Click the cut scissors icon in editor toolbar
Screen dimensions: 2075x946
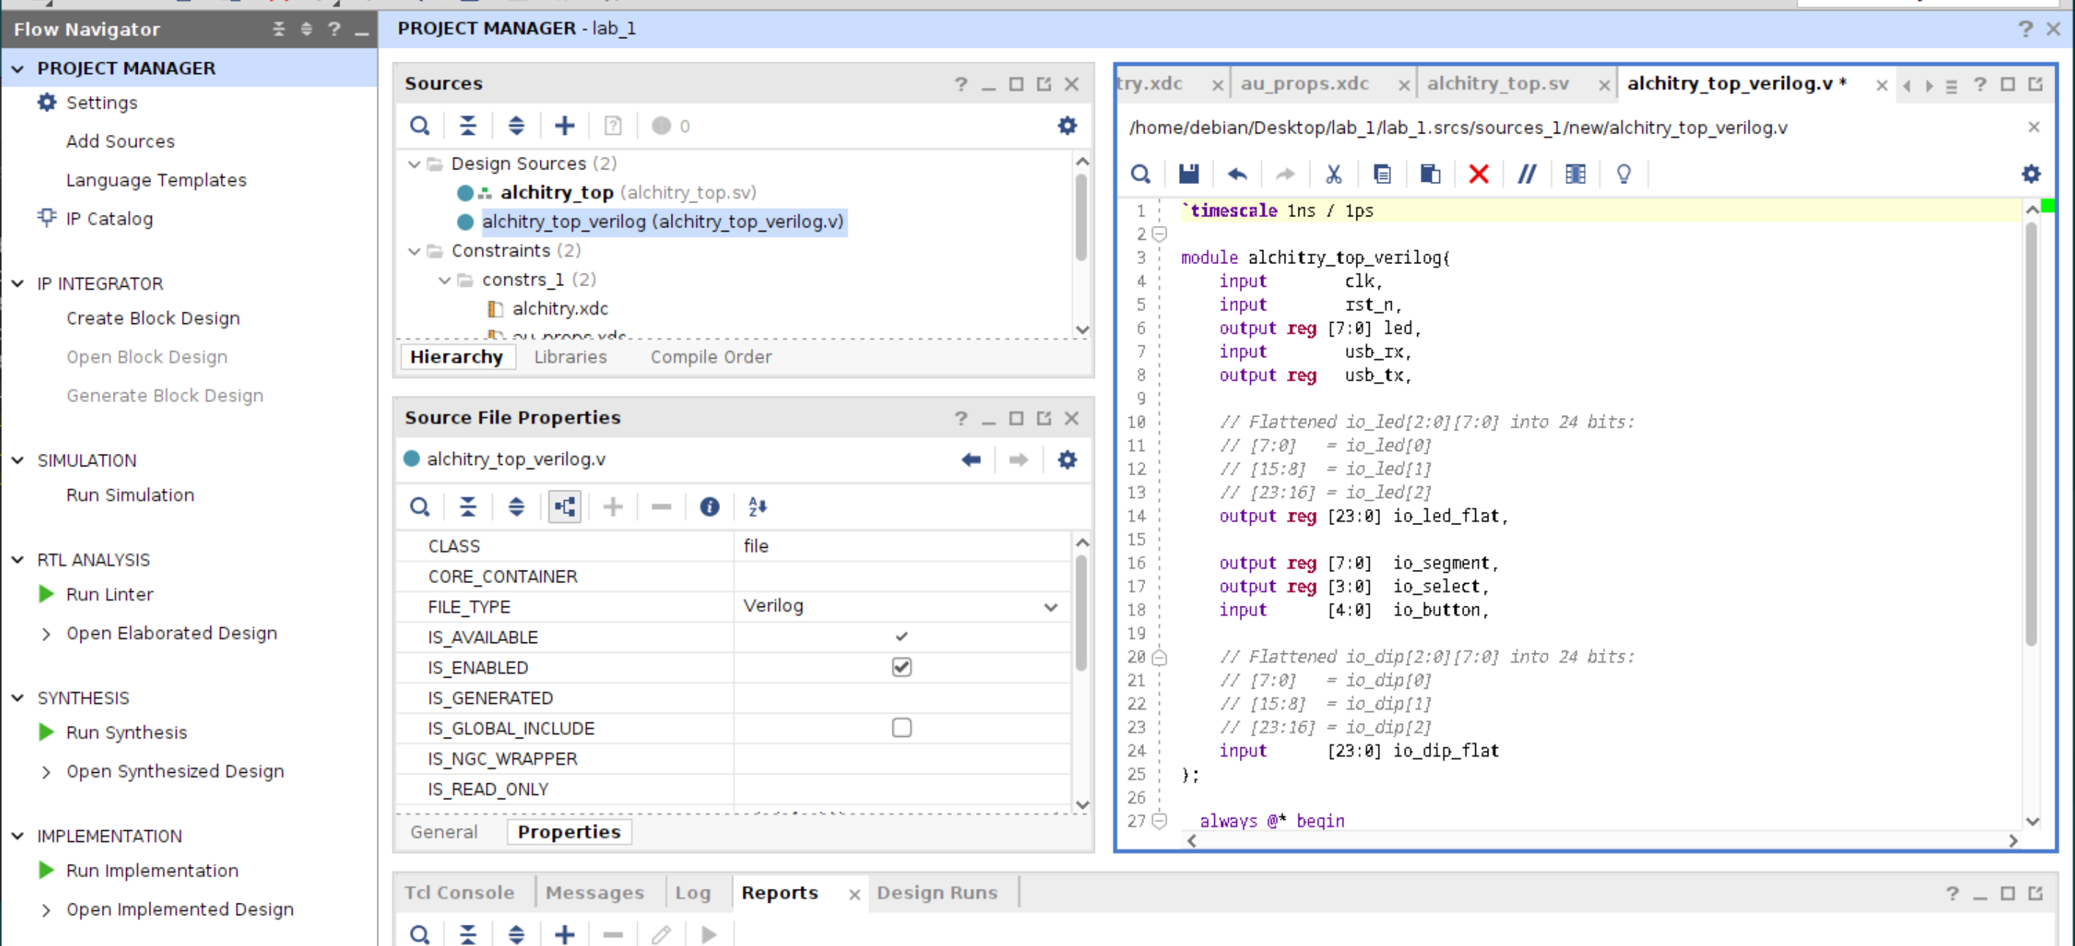click(x=1333, y=174)
